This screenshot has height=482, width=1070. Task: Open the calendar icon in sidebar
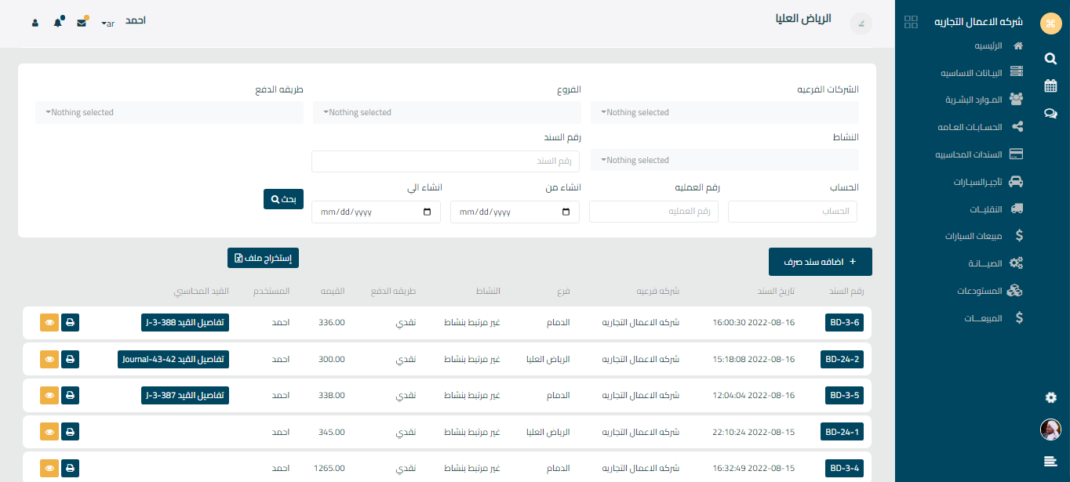(1050, 86)
